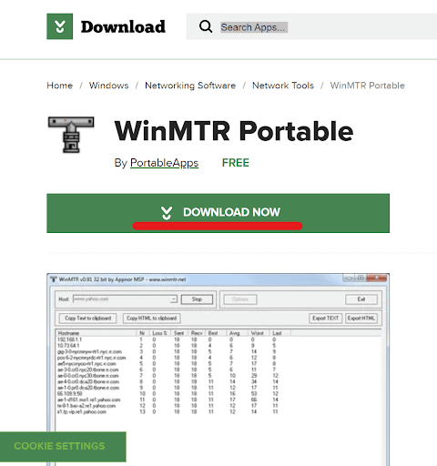Screen dimensions: 437x466
Task: Click WinMTR v0.91 window title text
Action: (x=122, y=279)
